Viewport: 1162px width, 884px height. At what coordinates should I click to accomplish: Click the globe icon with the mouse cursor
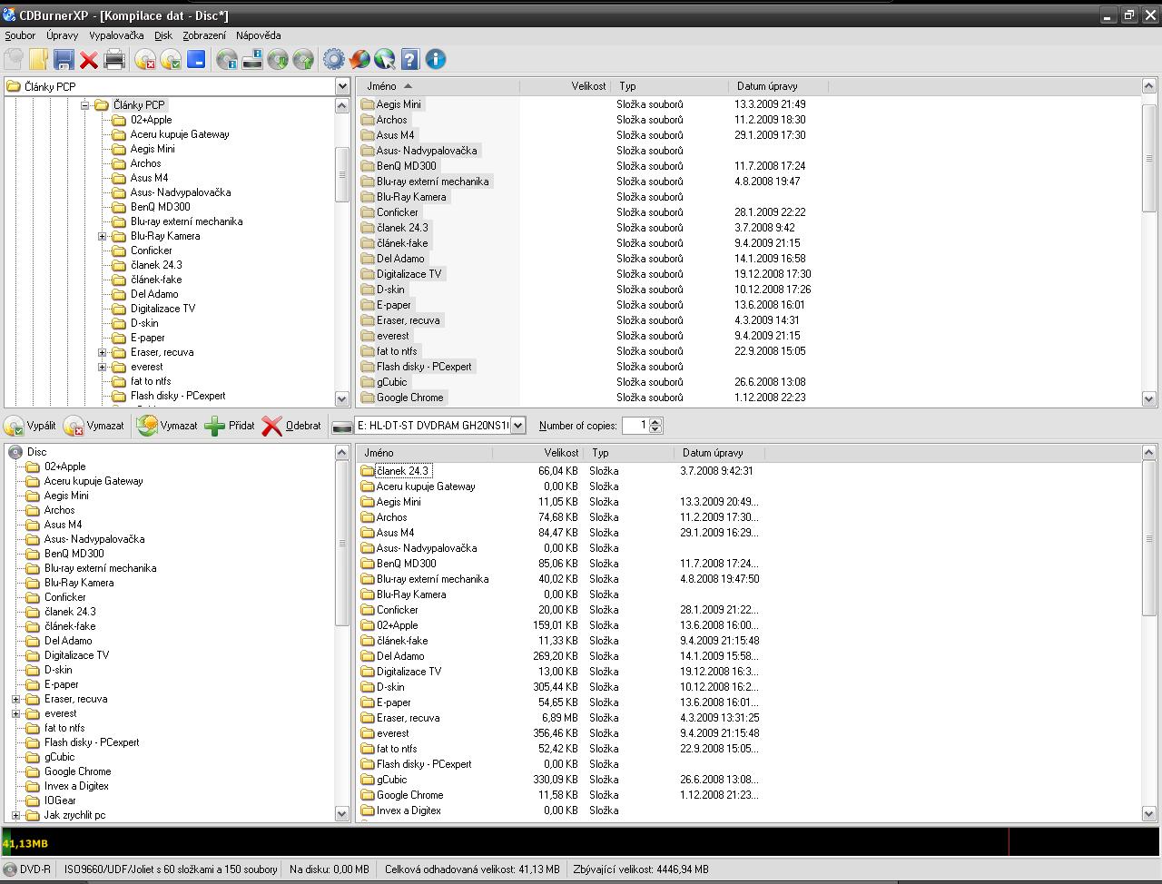click(x=385, y=60)
